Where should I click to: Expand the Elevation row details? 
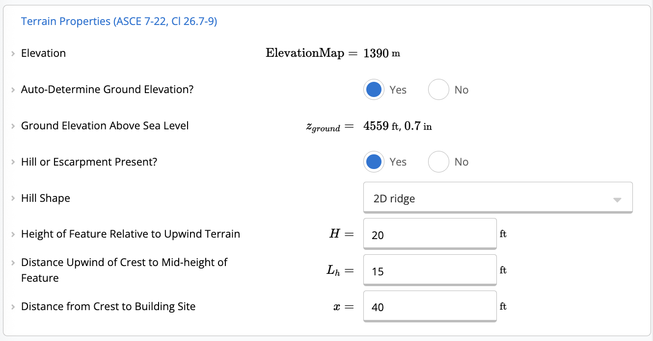pos(13,53)
